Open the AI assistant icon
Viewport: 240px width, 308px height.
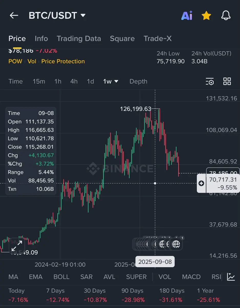(187, 16)
